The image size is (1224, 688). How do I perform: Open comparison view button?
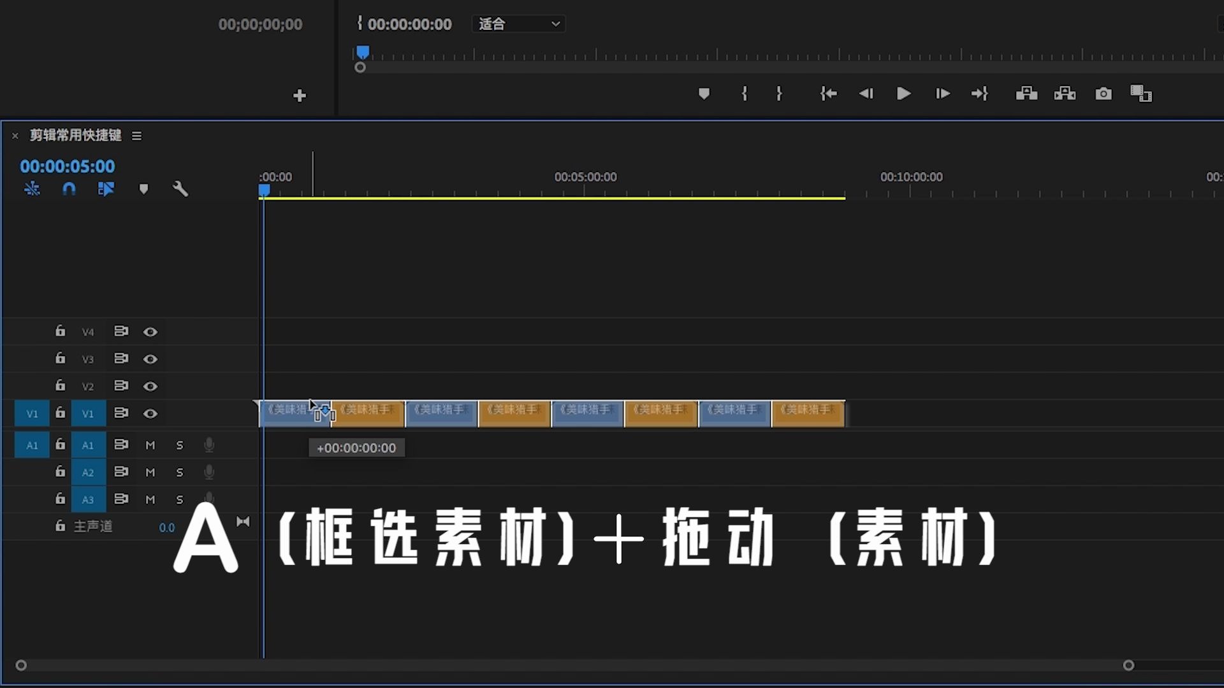pos(1141,94)
